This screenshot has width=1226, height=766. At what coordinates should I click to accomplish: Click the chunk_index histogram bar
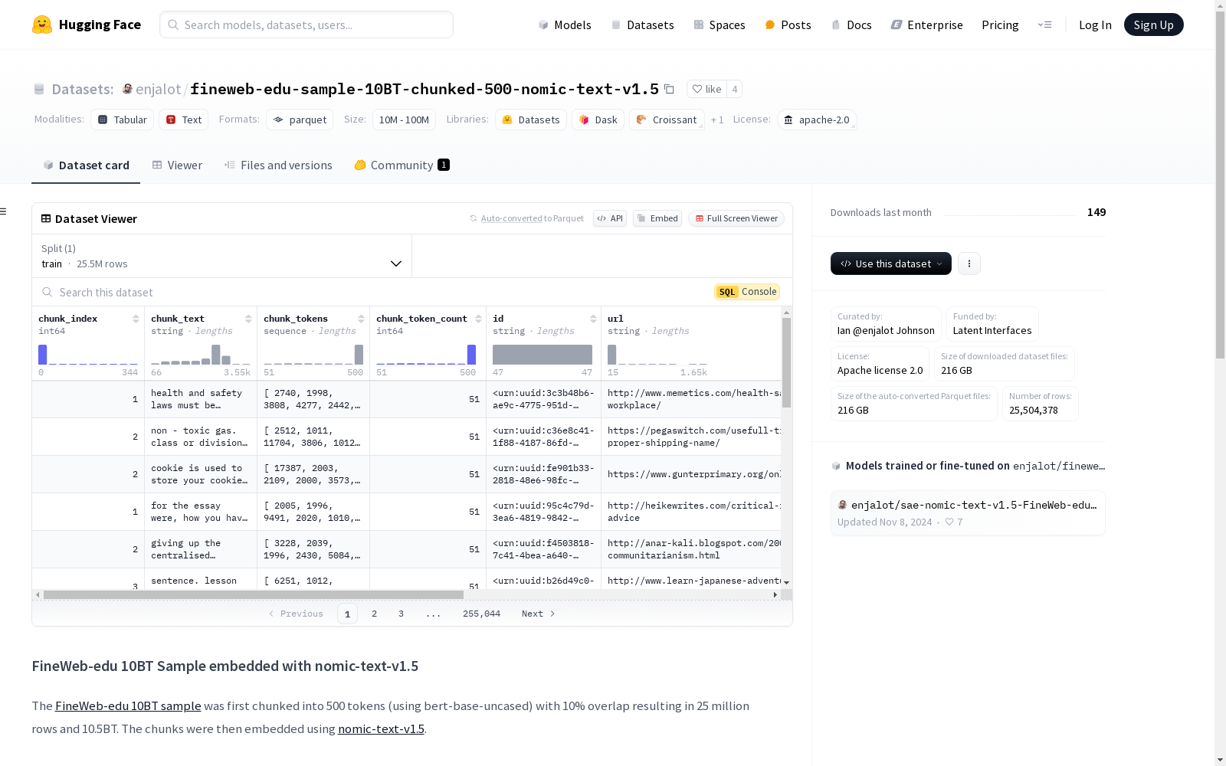pos(43,355)
